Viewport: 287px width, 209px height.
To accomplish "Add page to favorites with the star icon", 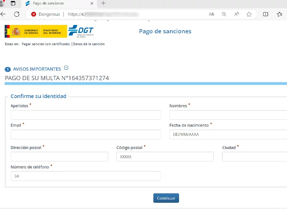I will click(249, 14).
